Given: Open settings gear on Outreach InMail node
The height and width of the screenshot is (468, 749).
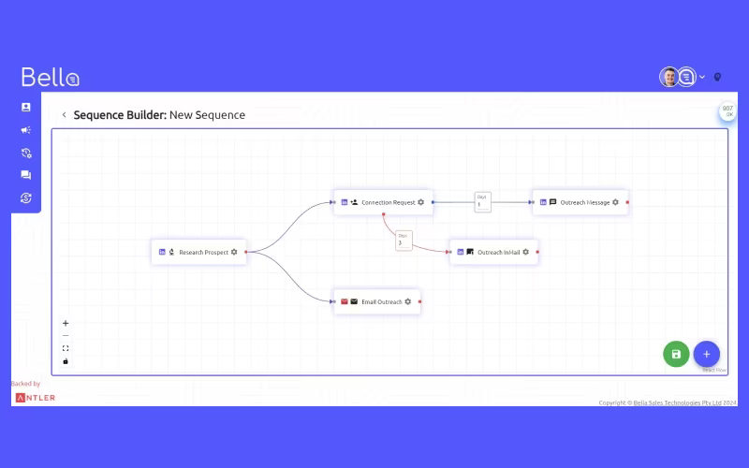Looking at the screenshot, I should (526, 252).
